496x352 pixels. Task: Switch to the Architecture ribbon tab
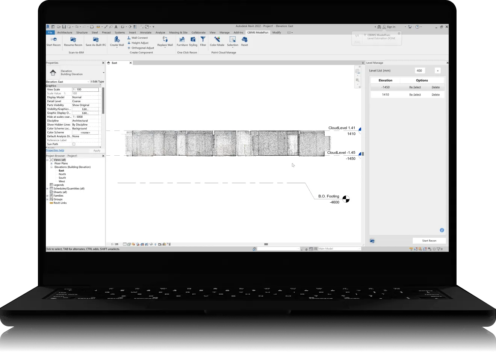[x=65, y=33]
